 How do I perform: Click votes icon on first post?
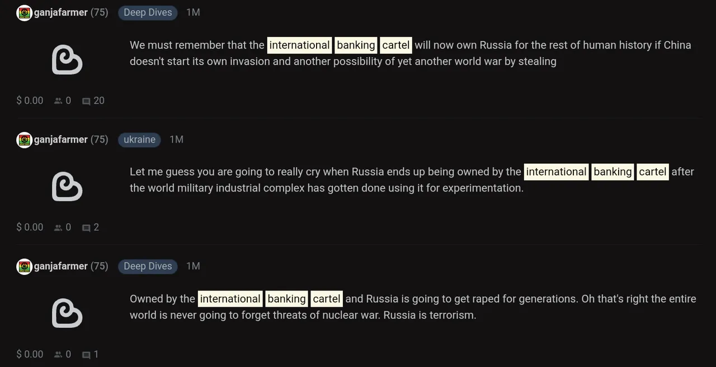coord(58,101)
